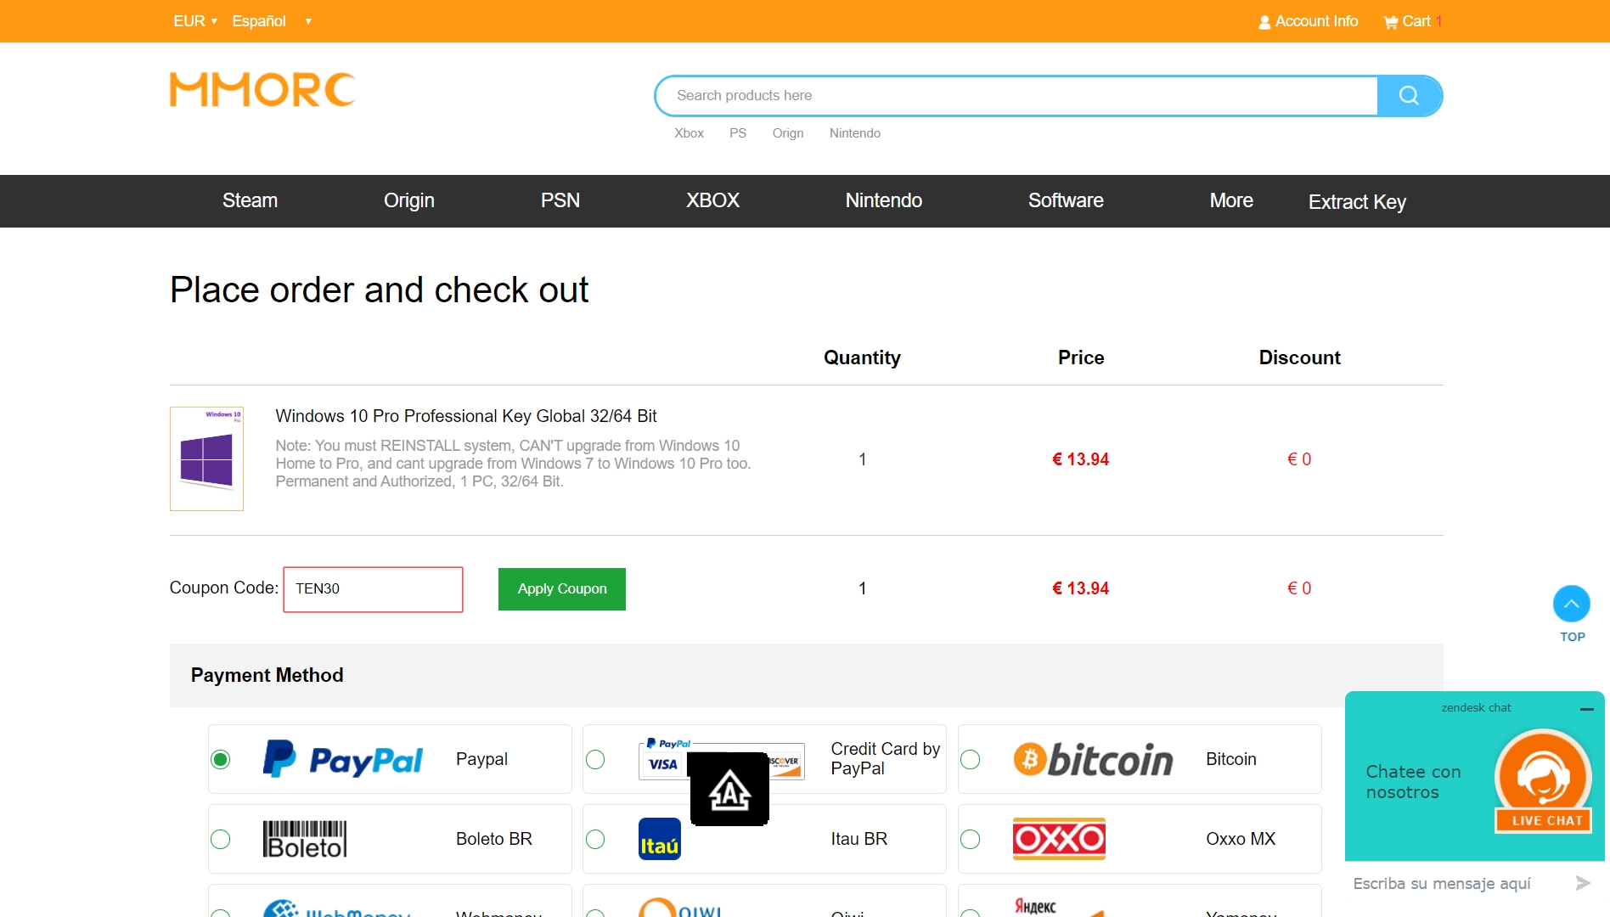1610x917 pixels.
Task: Focus the Coupon Code input field
Action: pos(373,589)
